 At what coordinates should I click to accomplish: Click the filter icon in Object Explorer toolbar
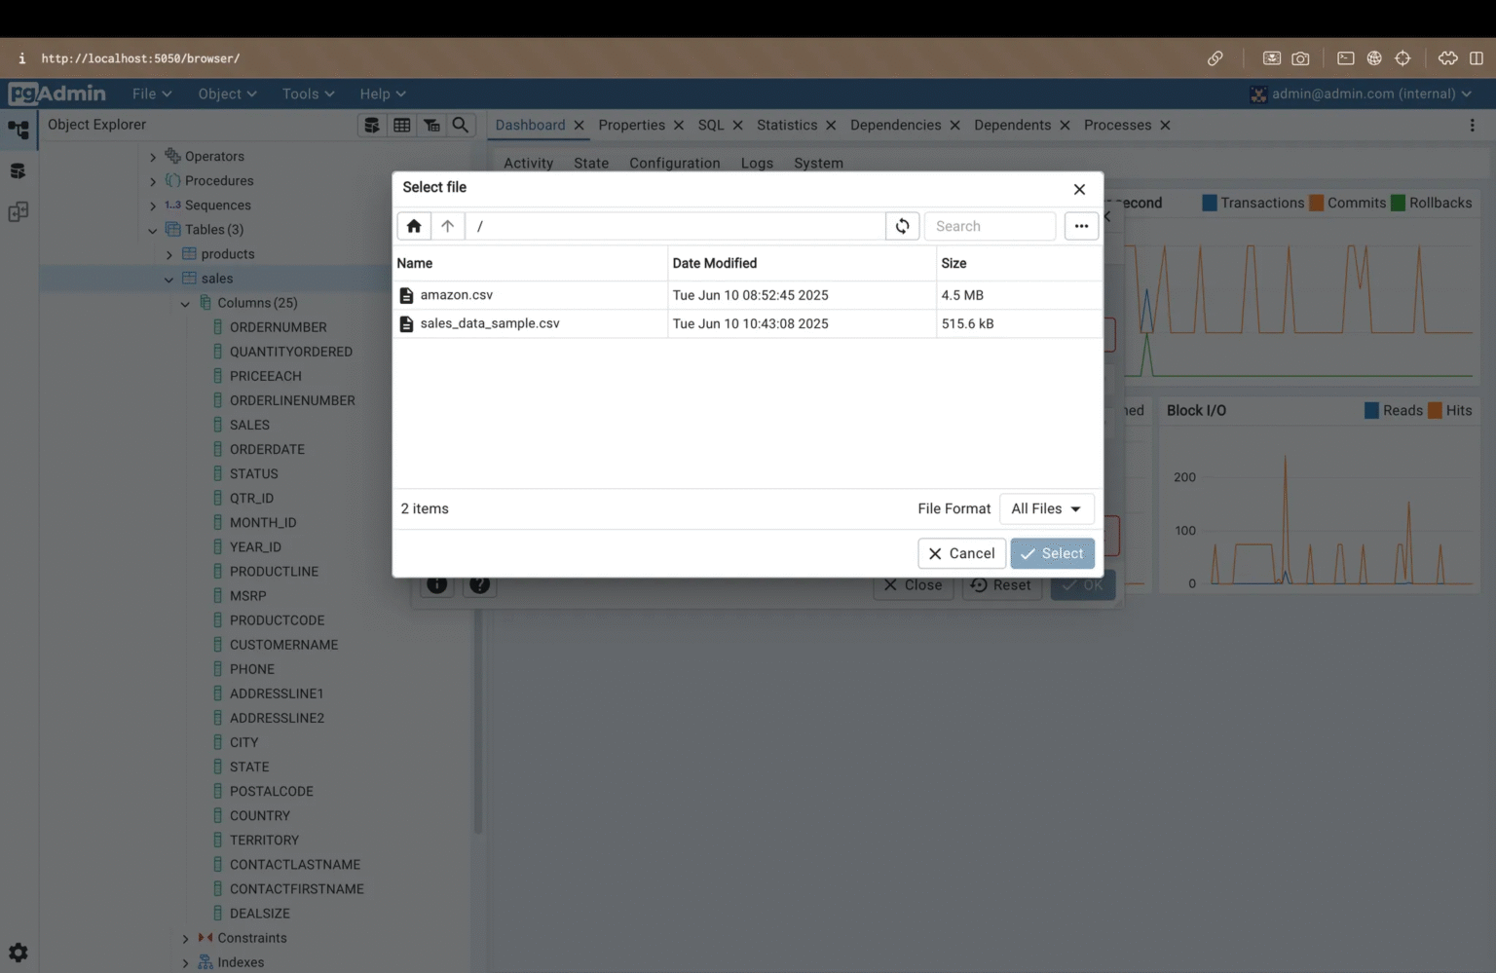point(431,125)
